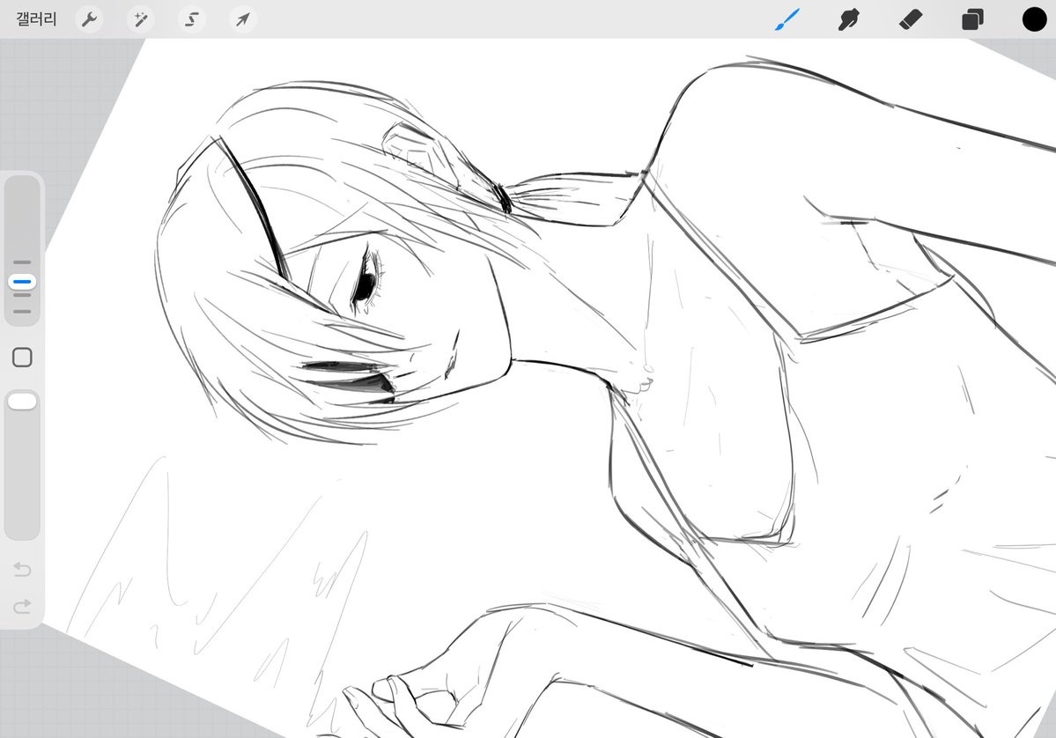Select the Smudge tool
The width and height of the screenshot is (1056, 738).
(x=848, y=19)
